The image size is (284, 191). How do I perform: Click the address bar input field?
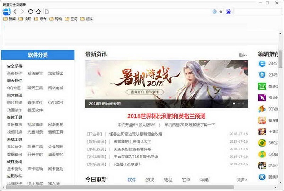pos(128,11)
